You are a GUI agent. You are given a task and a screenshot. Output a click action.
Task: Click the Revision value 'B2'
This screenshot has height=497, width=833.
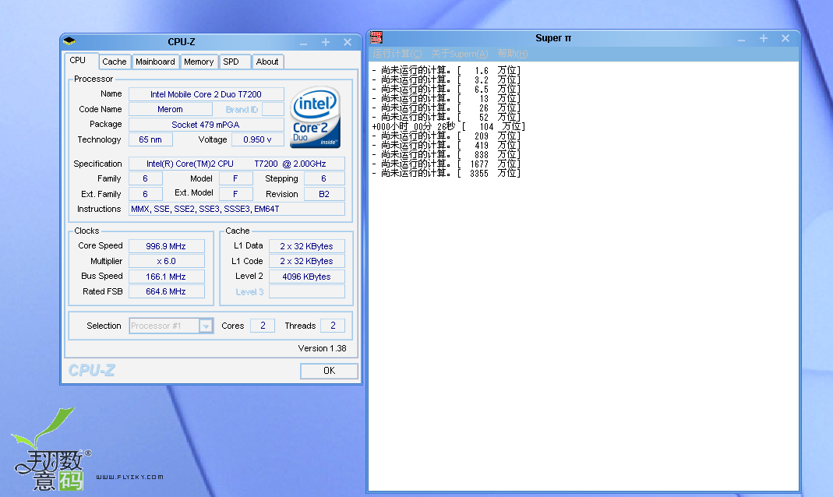pyautogui.click(x=324, y=194)
